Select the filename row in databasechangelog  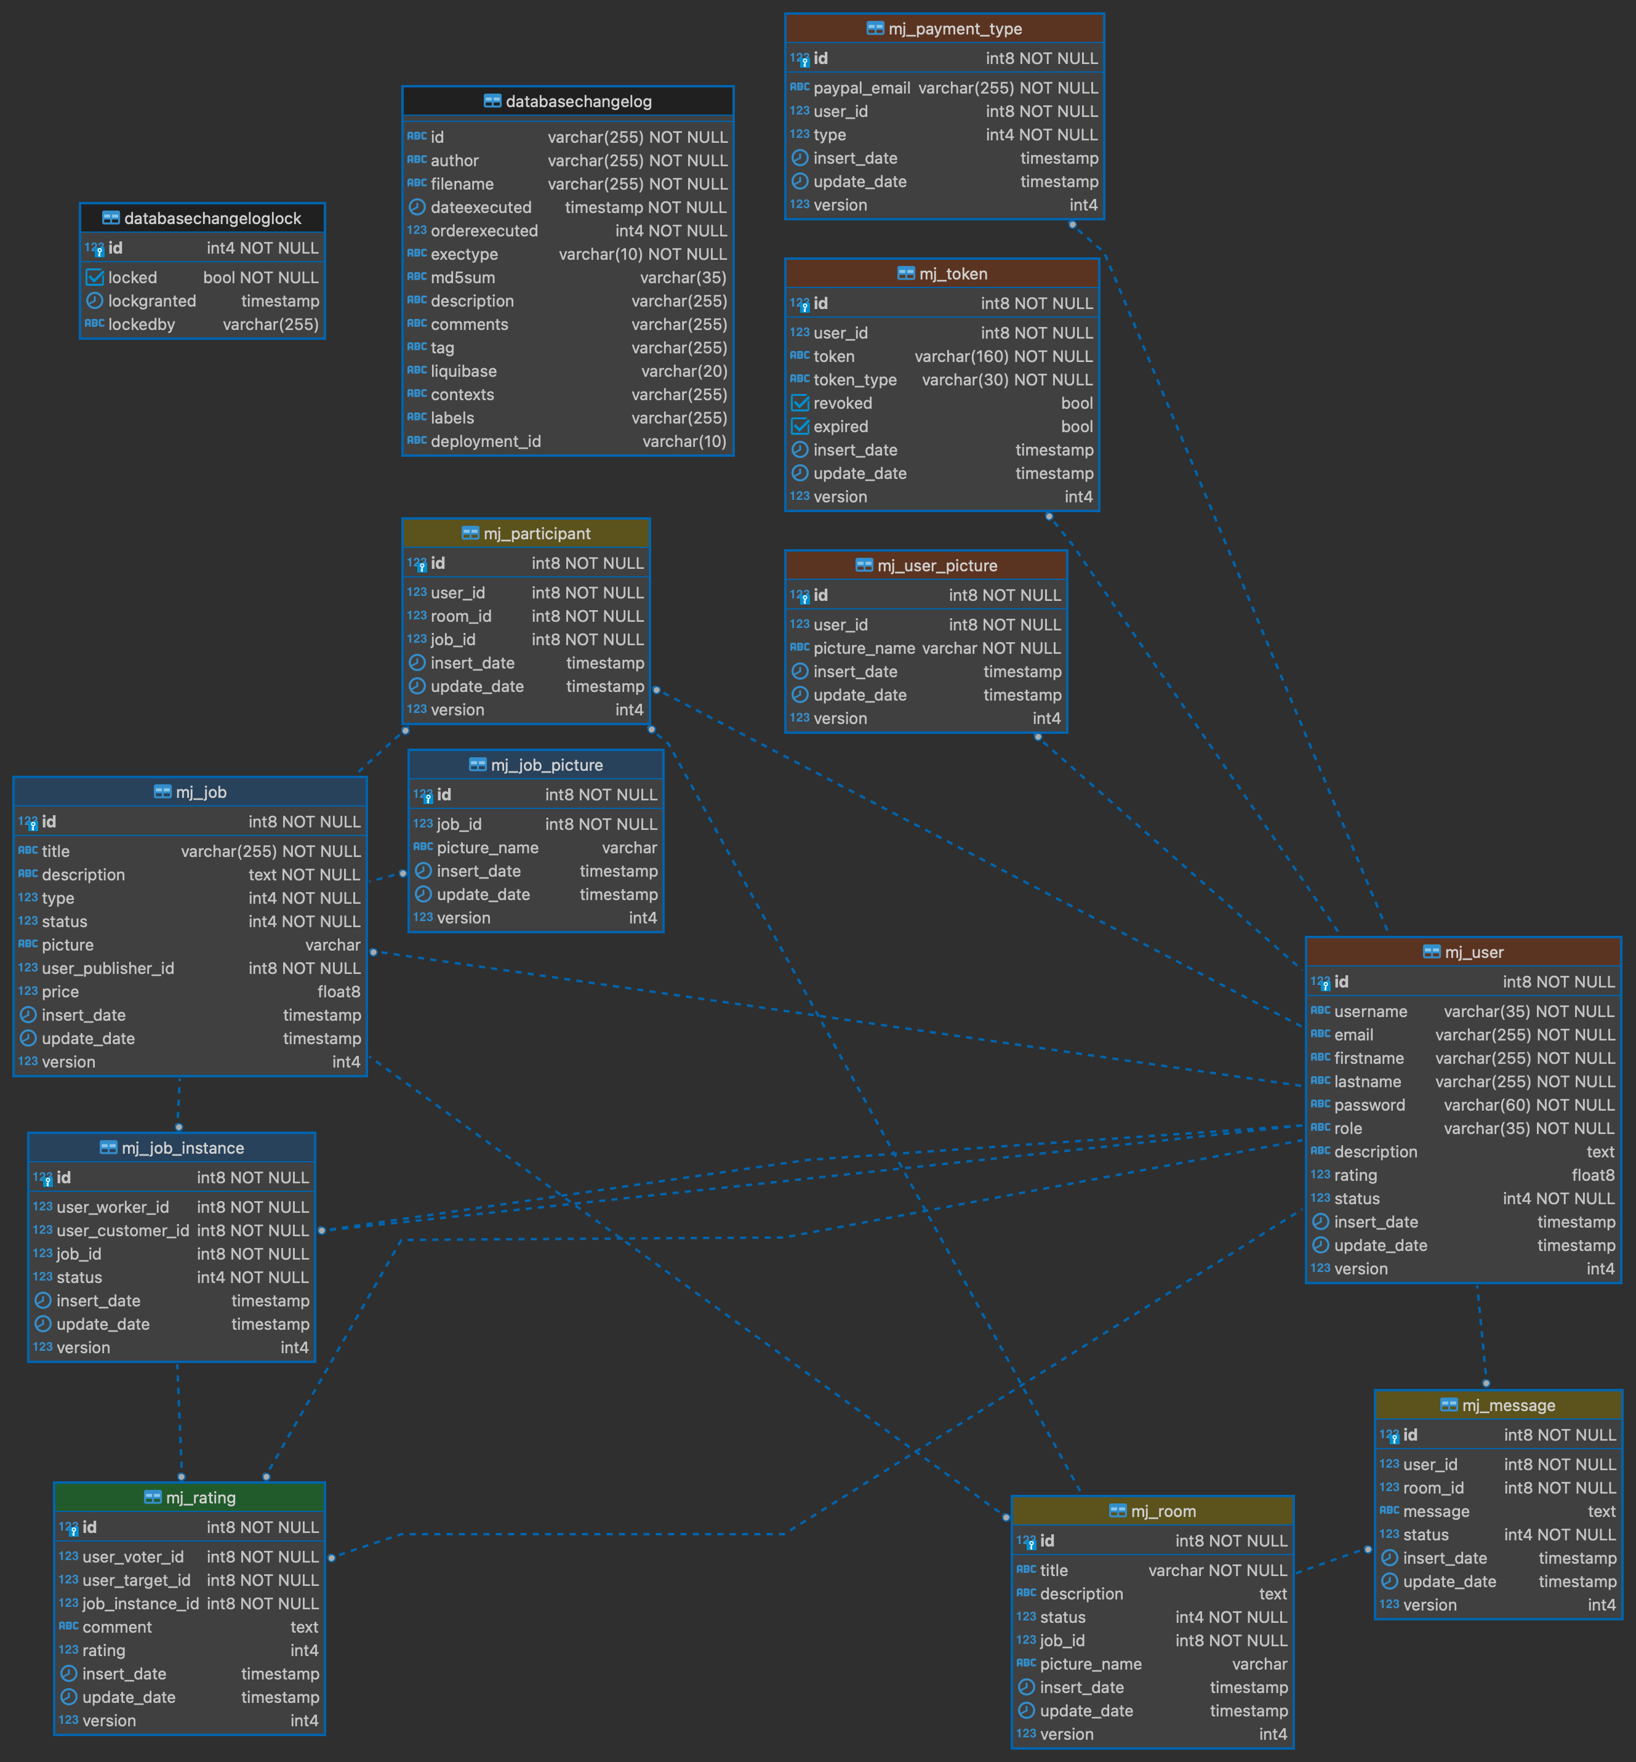567,184
